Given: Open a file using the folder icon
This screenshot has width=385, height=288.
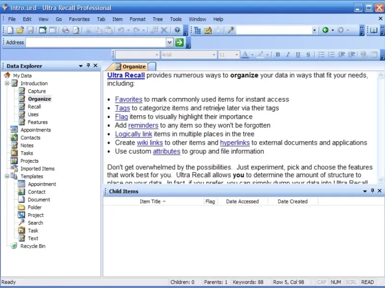Looking at the screenshot, I should 20,30.
